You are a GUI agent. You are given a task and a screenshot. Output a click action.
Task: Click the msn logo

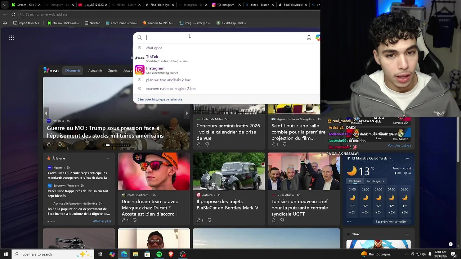point(51,71)
